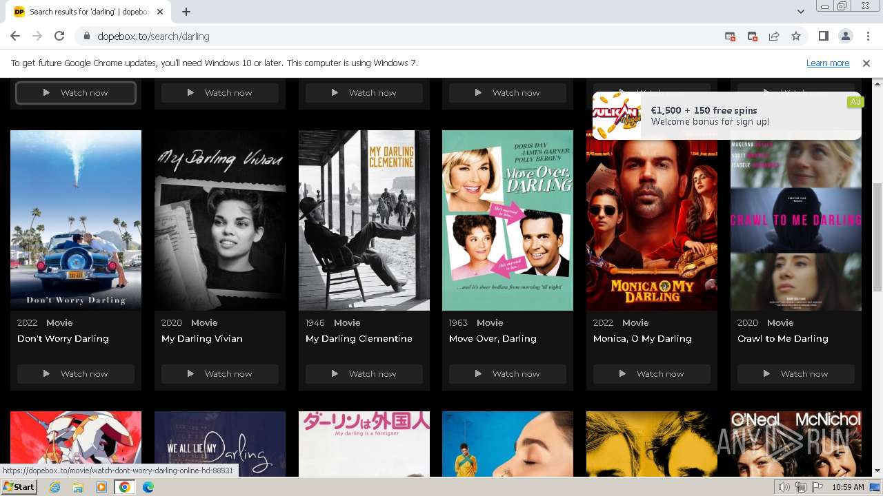883x496 pixels.
Task: Open the My Darling is a Foreigner poster
Action: 364,444
